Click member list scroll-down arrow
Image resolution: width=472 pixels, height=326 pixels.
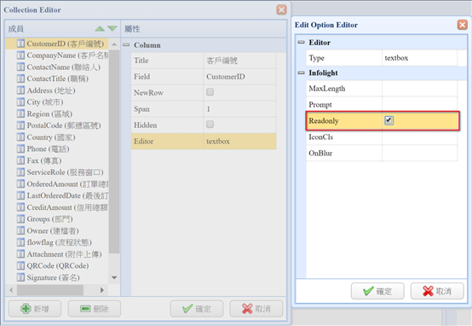pos(114,277)
